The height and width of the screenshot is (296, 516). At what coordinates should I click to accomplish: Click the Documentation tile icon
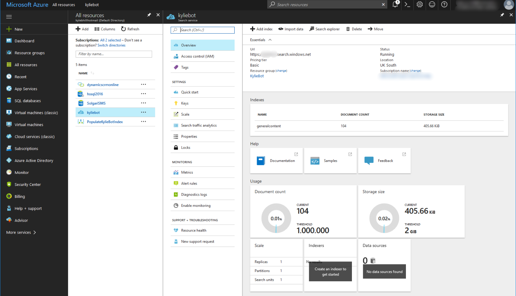261,161
